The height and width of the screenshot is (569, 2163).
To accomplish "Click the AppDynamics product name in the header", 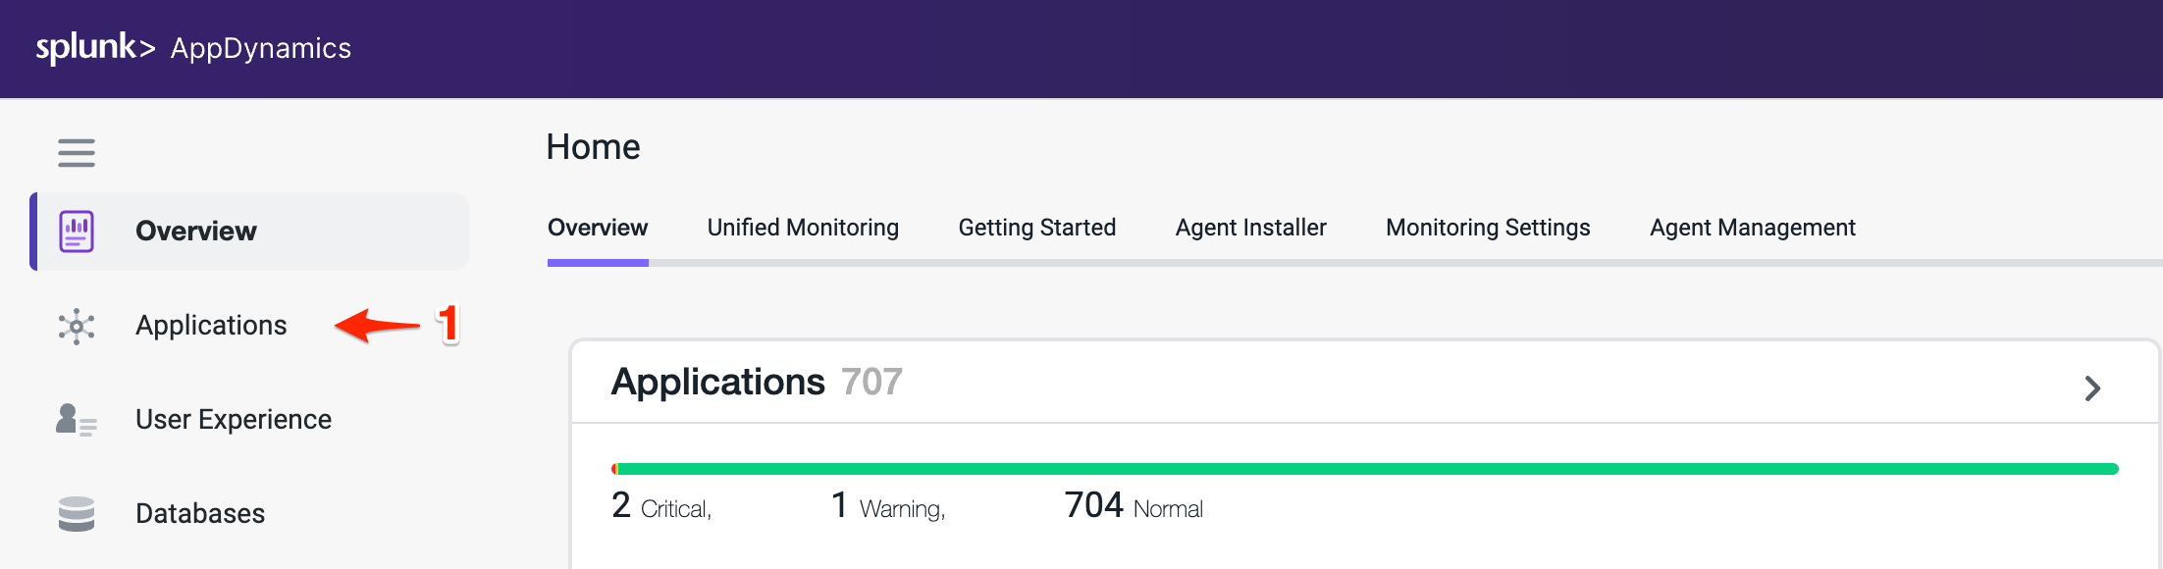I will pos(261,48).
